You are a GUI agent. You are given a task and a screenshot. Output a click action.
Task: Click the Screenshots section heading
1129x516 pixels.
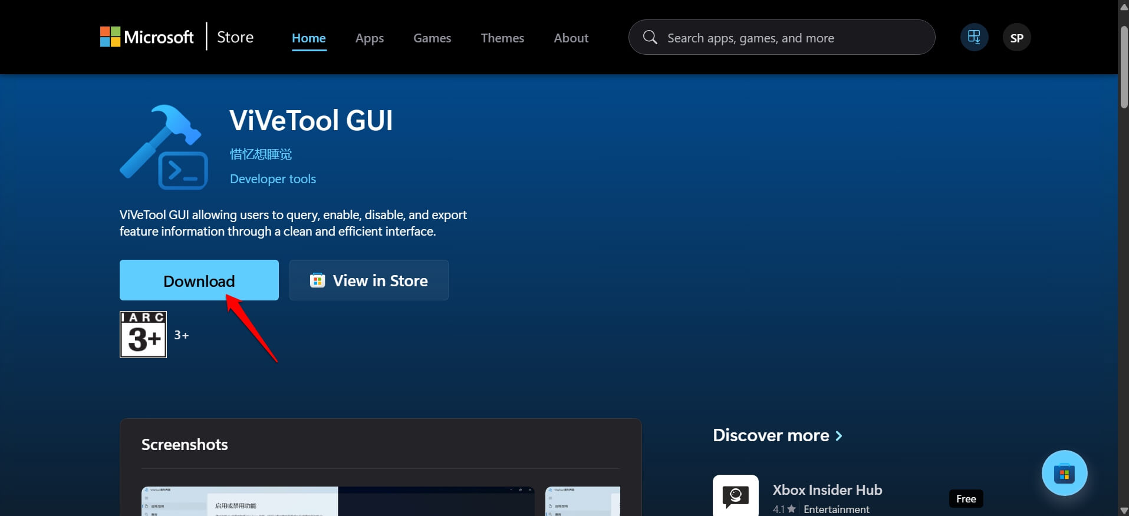185,445
